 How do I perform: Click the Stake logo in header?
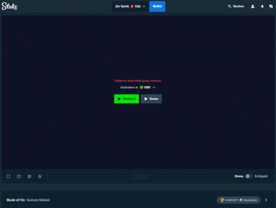9,6
